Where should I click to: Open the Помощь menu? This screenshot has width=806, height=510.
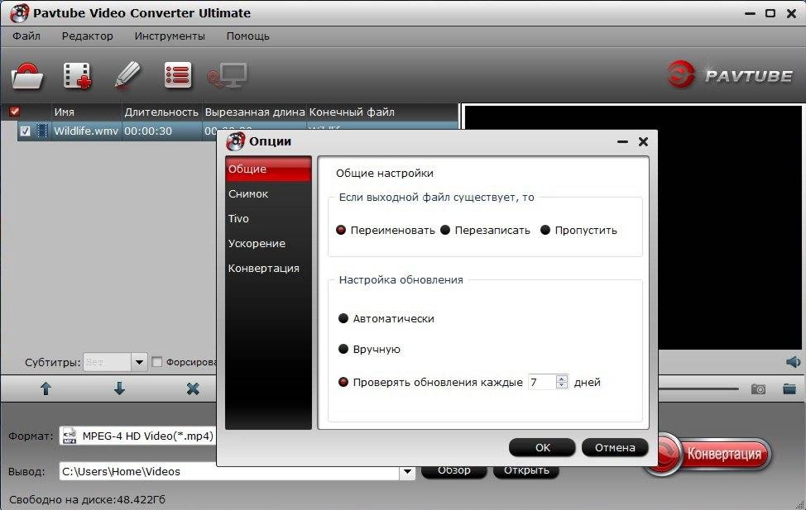(x=247, y=36)
